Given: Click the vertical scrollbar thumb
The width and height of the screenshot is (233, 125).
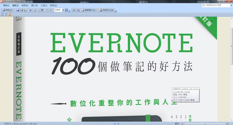Looking at the screenshot, I should [231, 46].
